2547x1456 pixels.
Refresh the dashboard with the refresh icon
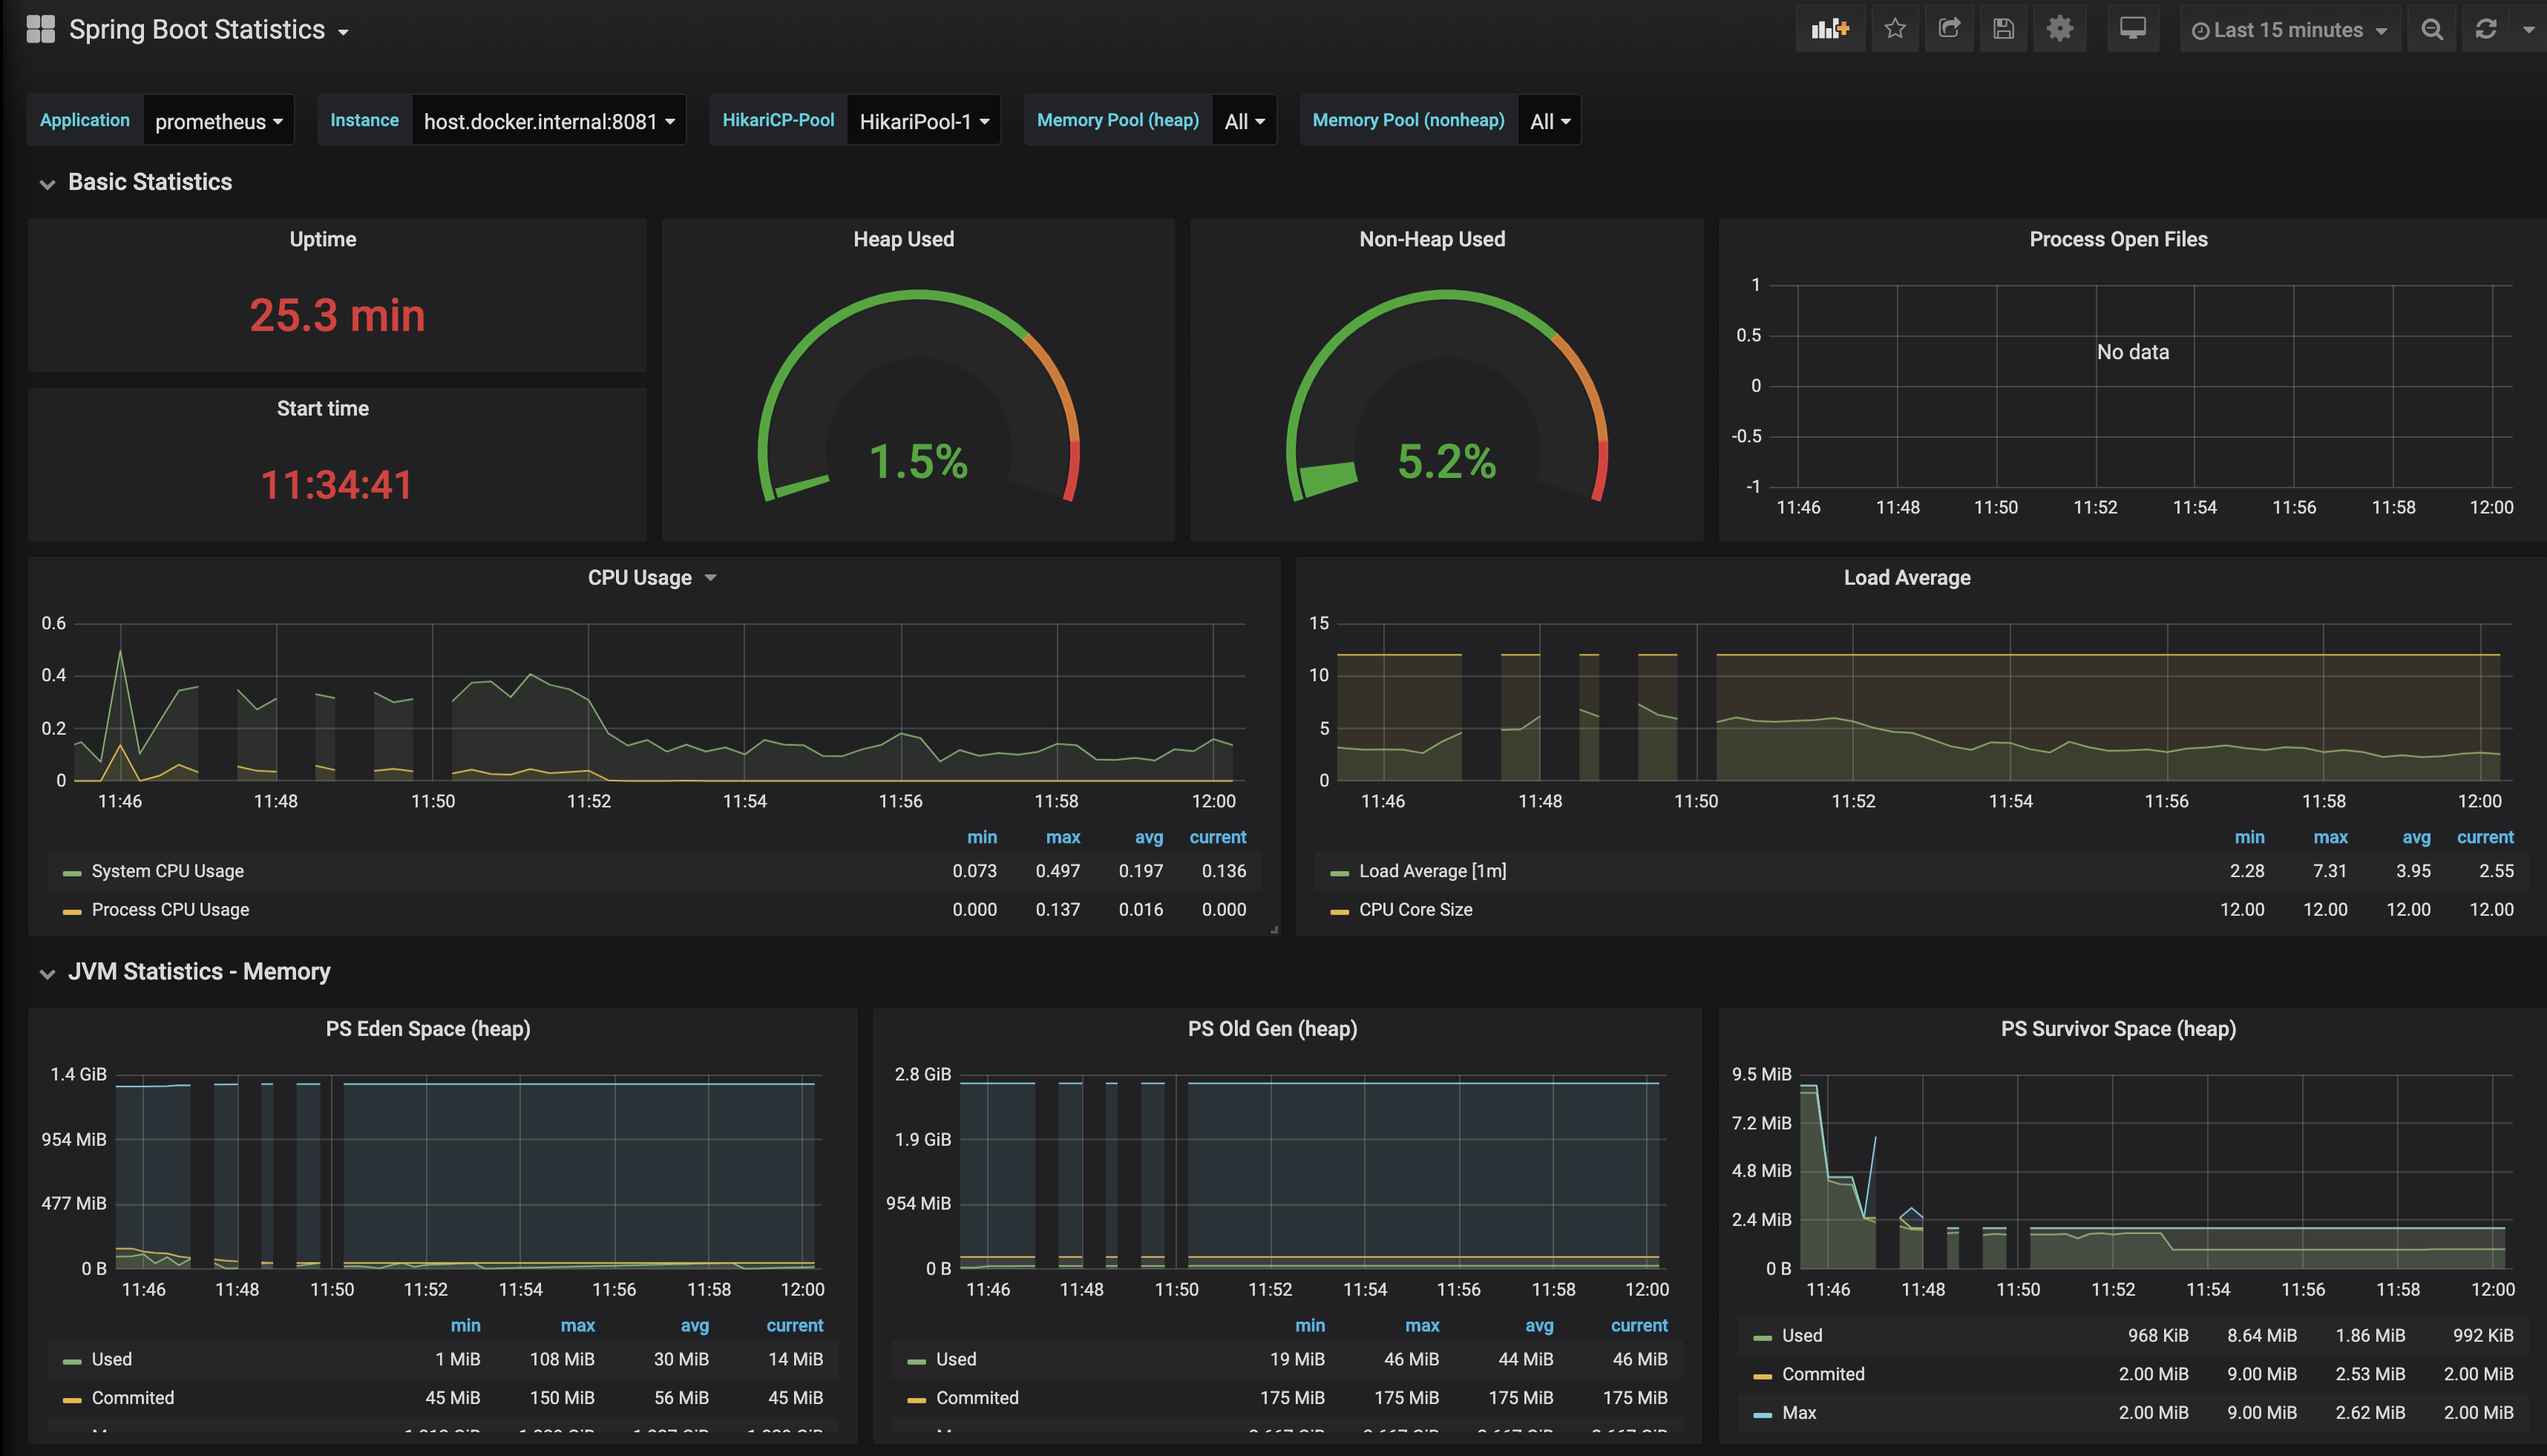tap(2486, 29)
